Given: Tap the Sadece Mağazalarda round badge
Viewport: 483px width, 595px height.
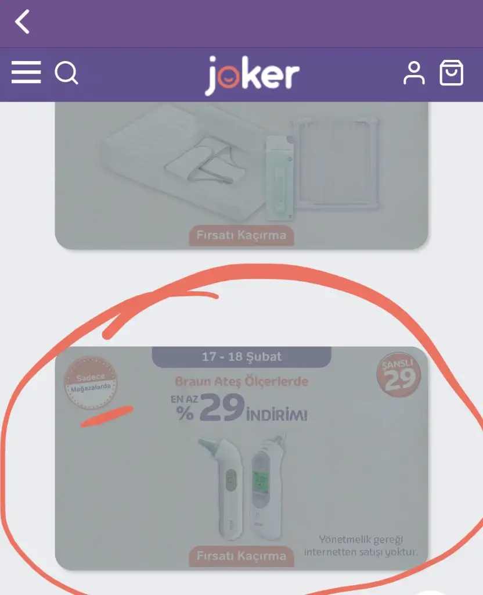Looking at the screenshot, I should tap(90, 383).
